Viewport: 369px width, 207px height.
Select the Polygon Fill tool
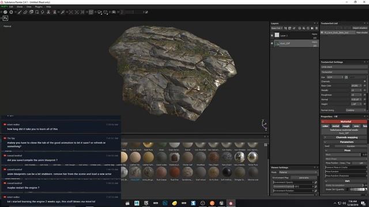point(37,12)
